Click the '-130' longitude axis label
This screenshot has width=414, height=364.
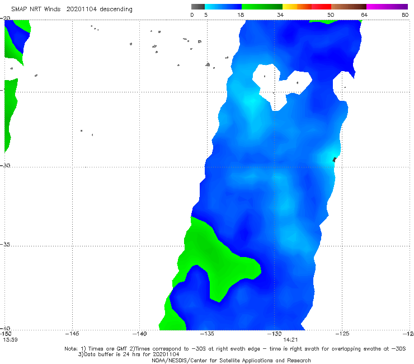click(274, 334)
